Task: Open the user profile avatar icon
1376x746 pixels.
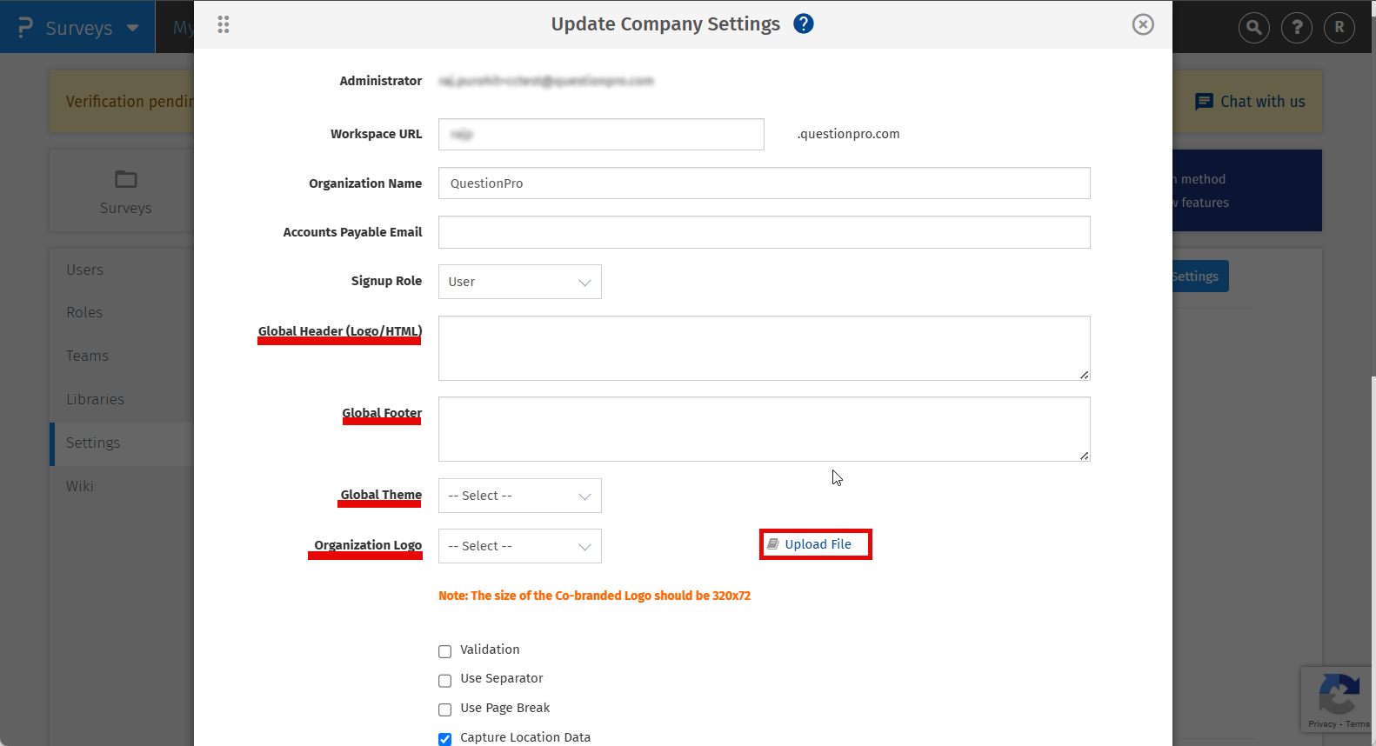Action: point(1339,28)
